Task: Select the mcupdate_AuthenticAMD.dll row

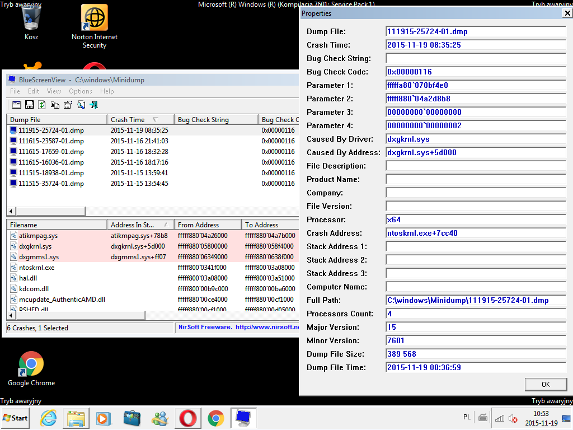Action: pyautogui.click(x=153, y=299)
